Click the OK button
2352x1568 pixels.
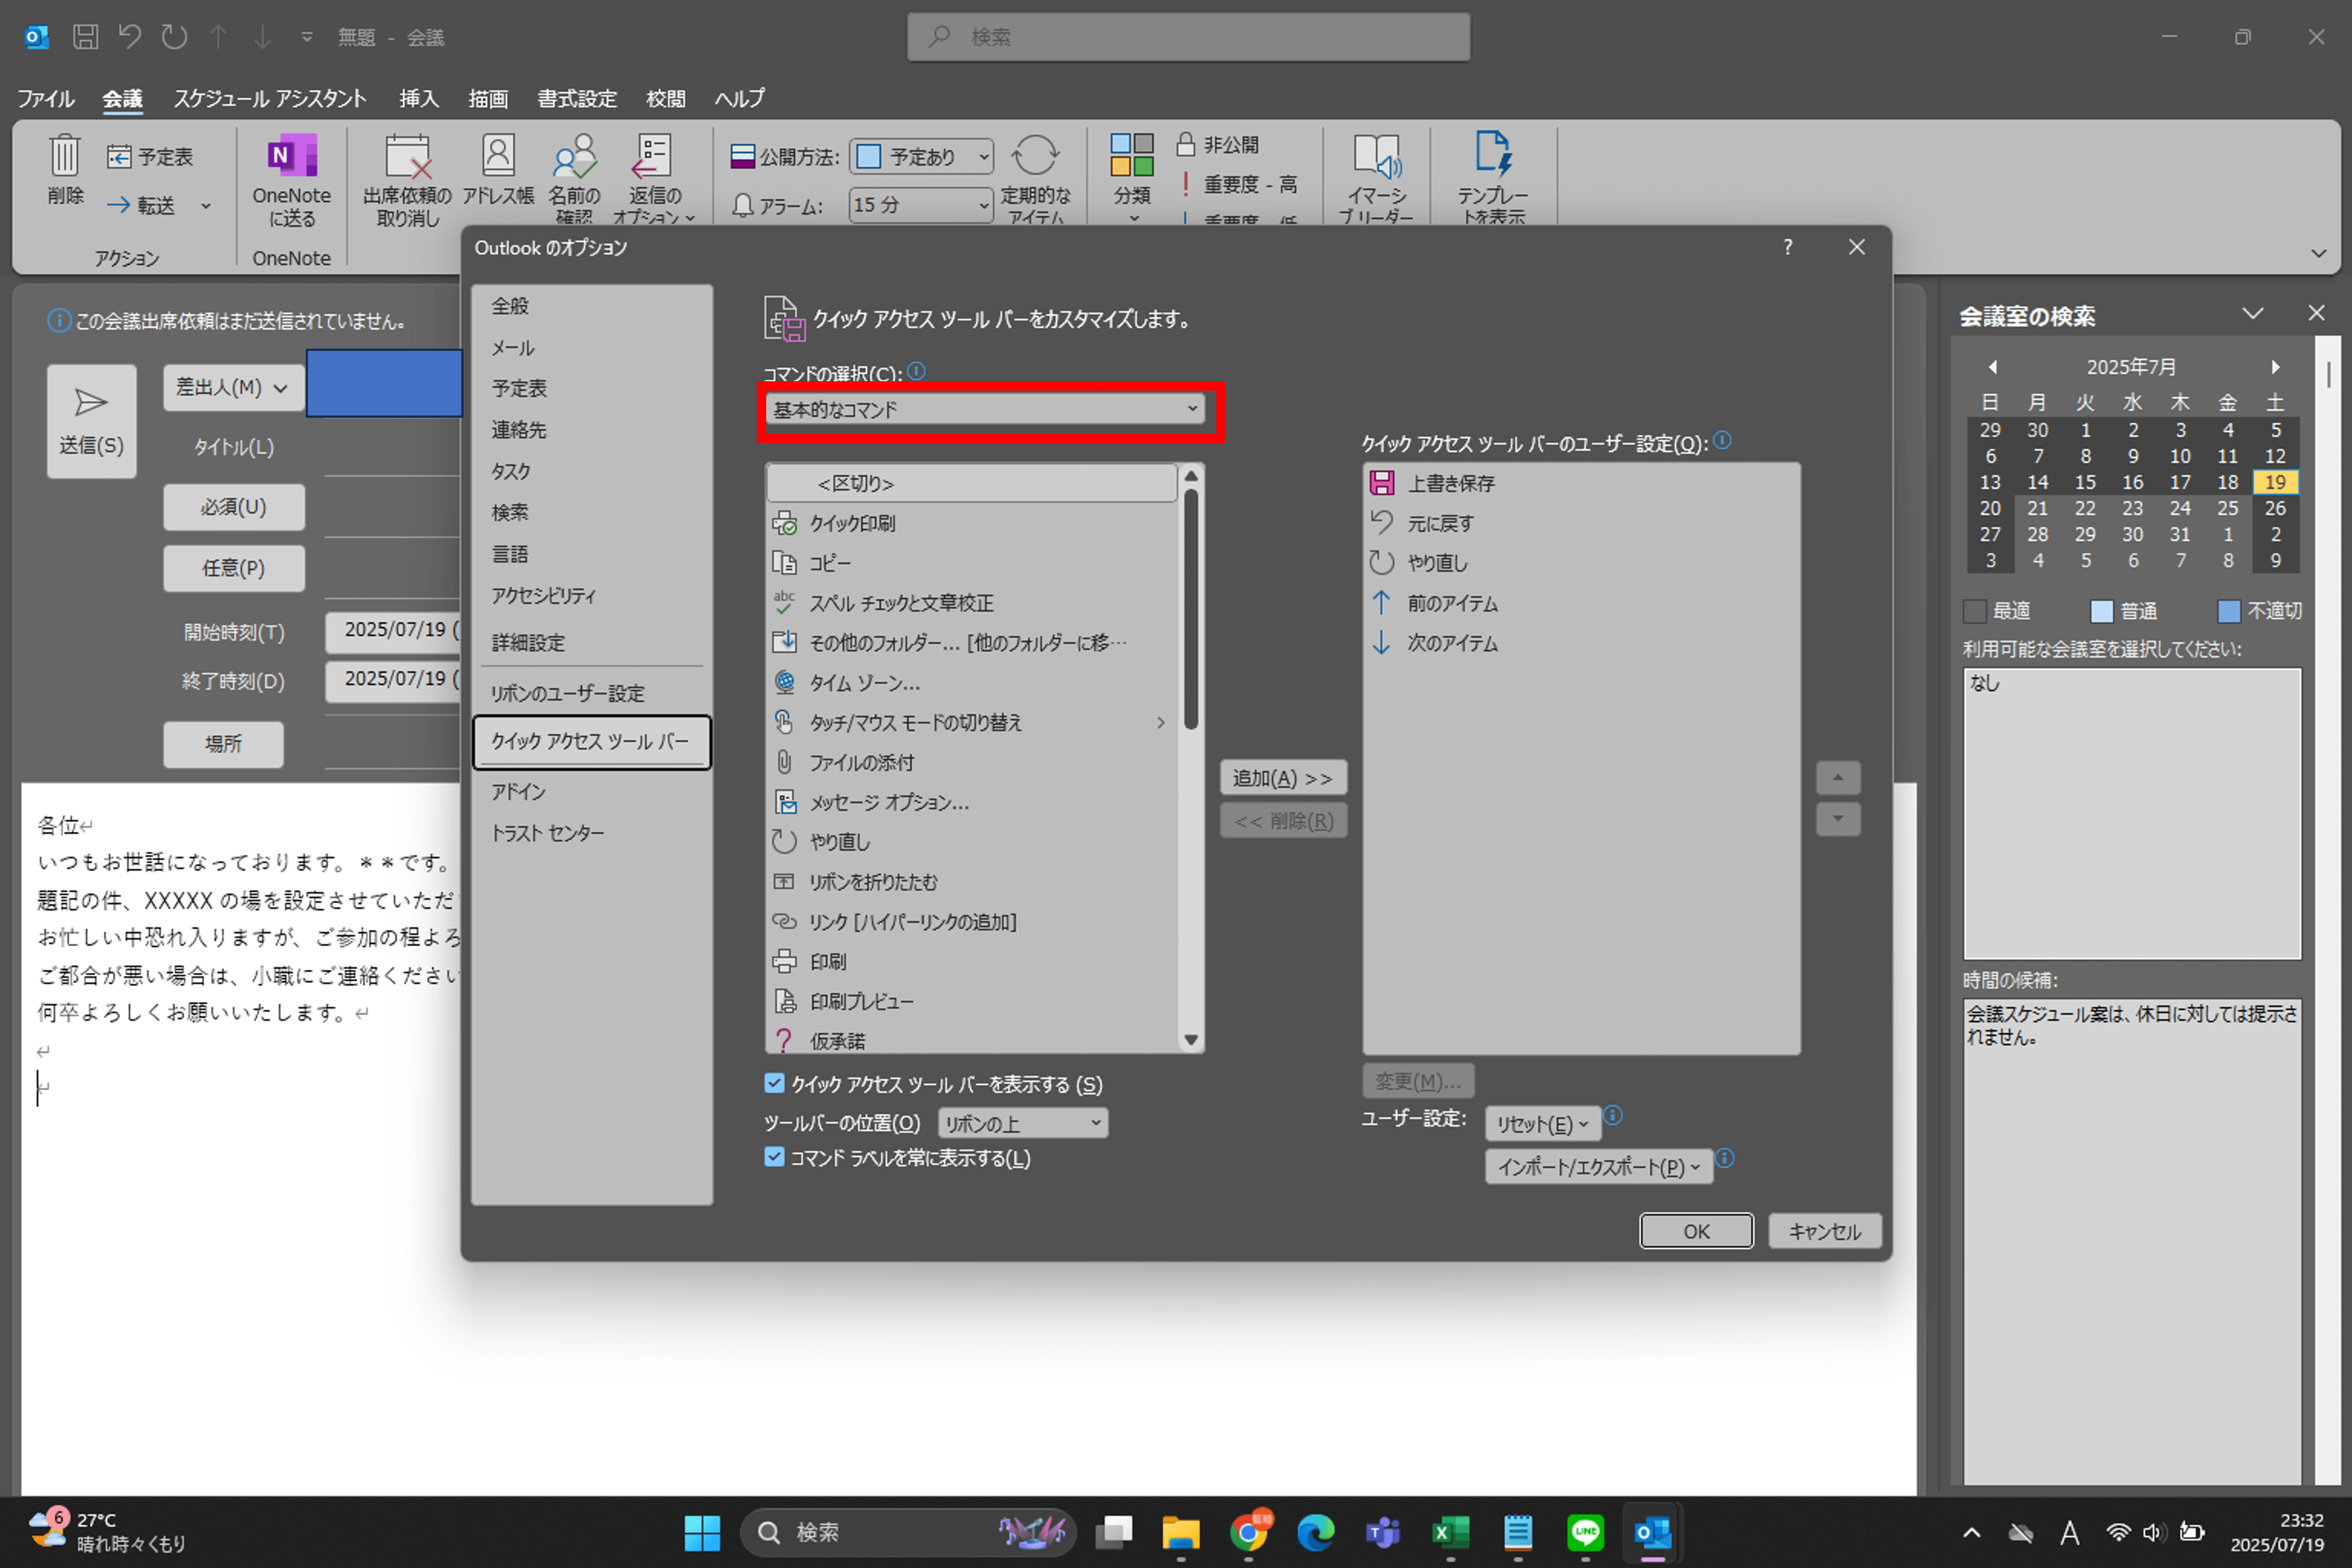click(1695, 1231)
